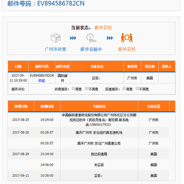184x184 pixels.
Task: Click the package box icon
Action: coord(56,38)
